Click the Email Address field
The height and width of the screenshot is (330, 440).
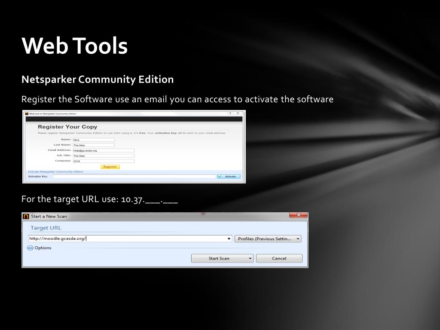104,150
